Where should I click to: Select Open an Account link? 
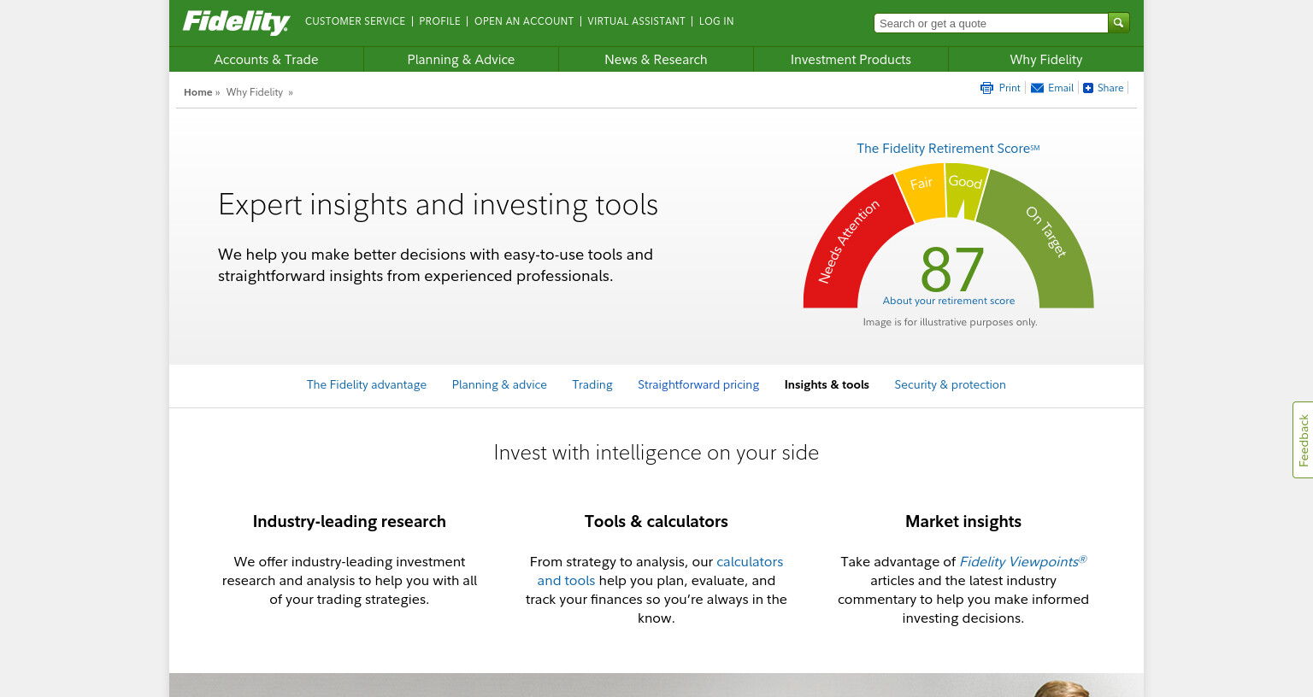tap(524, 21)
